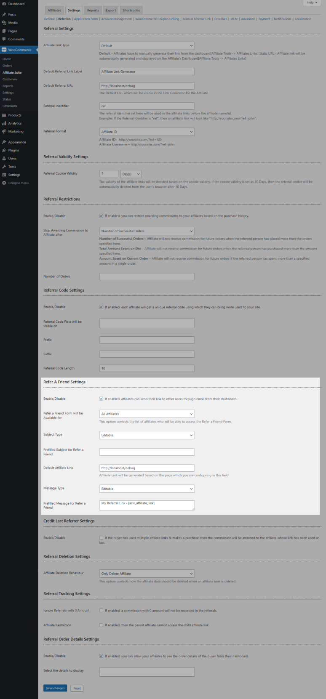Click the Save changes button
Image resolution: width=326 pixels, height=699 pixels.
(55, 688)
